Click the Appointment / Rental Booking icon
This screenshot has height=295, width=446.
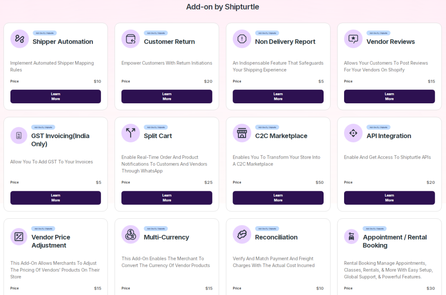[351, 237]
